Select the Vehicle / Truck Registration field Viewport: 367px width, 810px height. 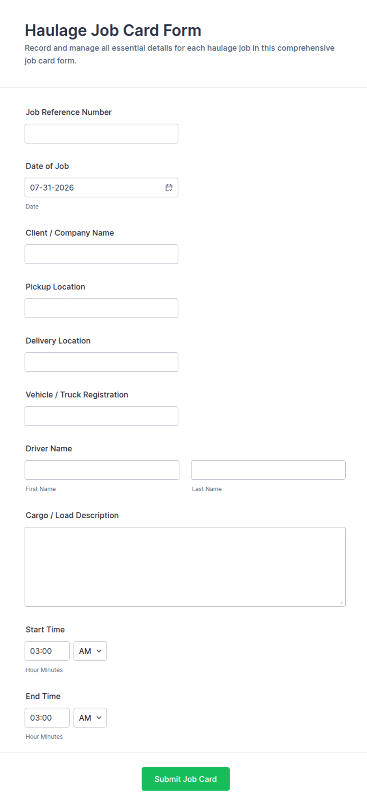coord(101,416)
